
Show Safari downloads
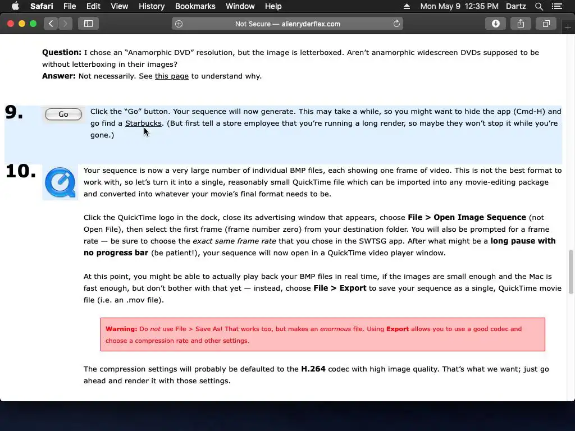[x=495, y=24]
